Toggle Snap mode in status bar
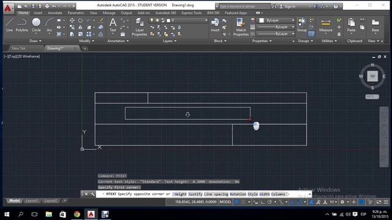The height and width of the screenshot is (220, 392). pyautogui.click(x=243, y=202)
